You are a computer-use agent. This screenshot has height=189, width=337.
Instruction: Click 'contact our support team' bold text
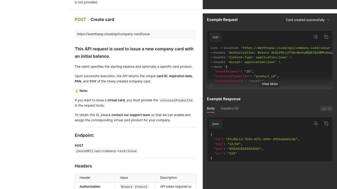(131, 115)
